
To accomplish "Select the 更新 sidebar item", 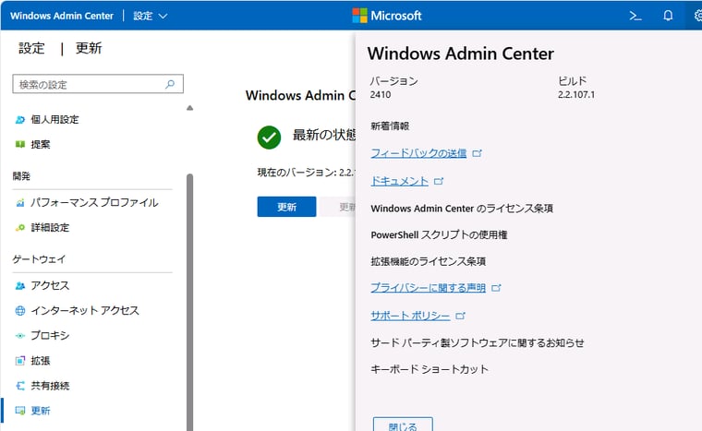I will click(41, 411).
